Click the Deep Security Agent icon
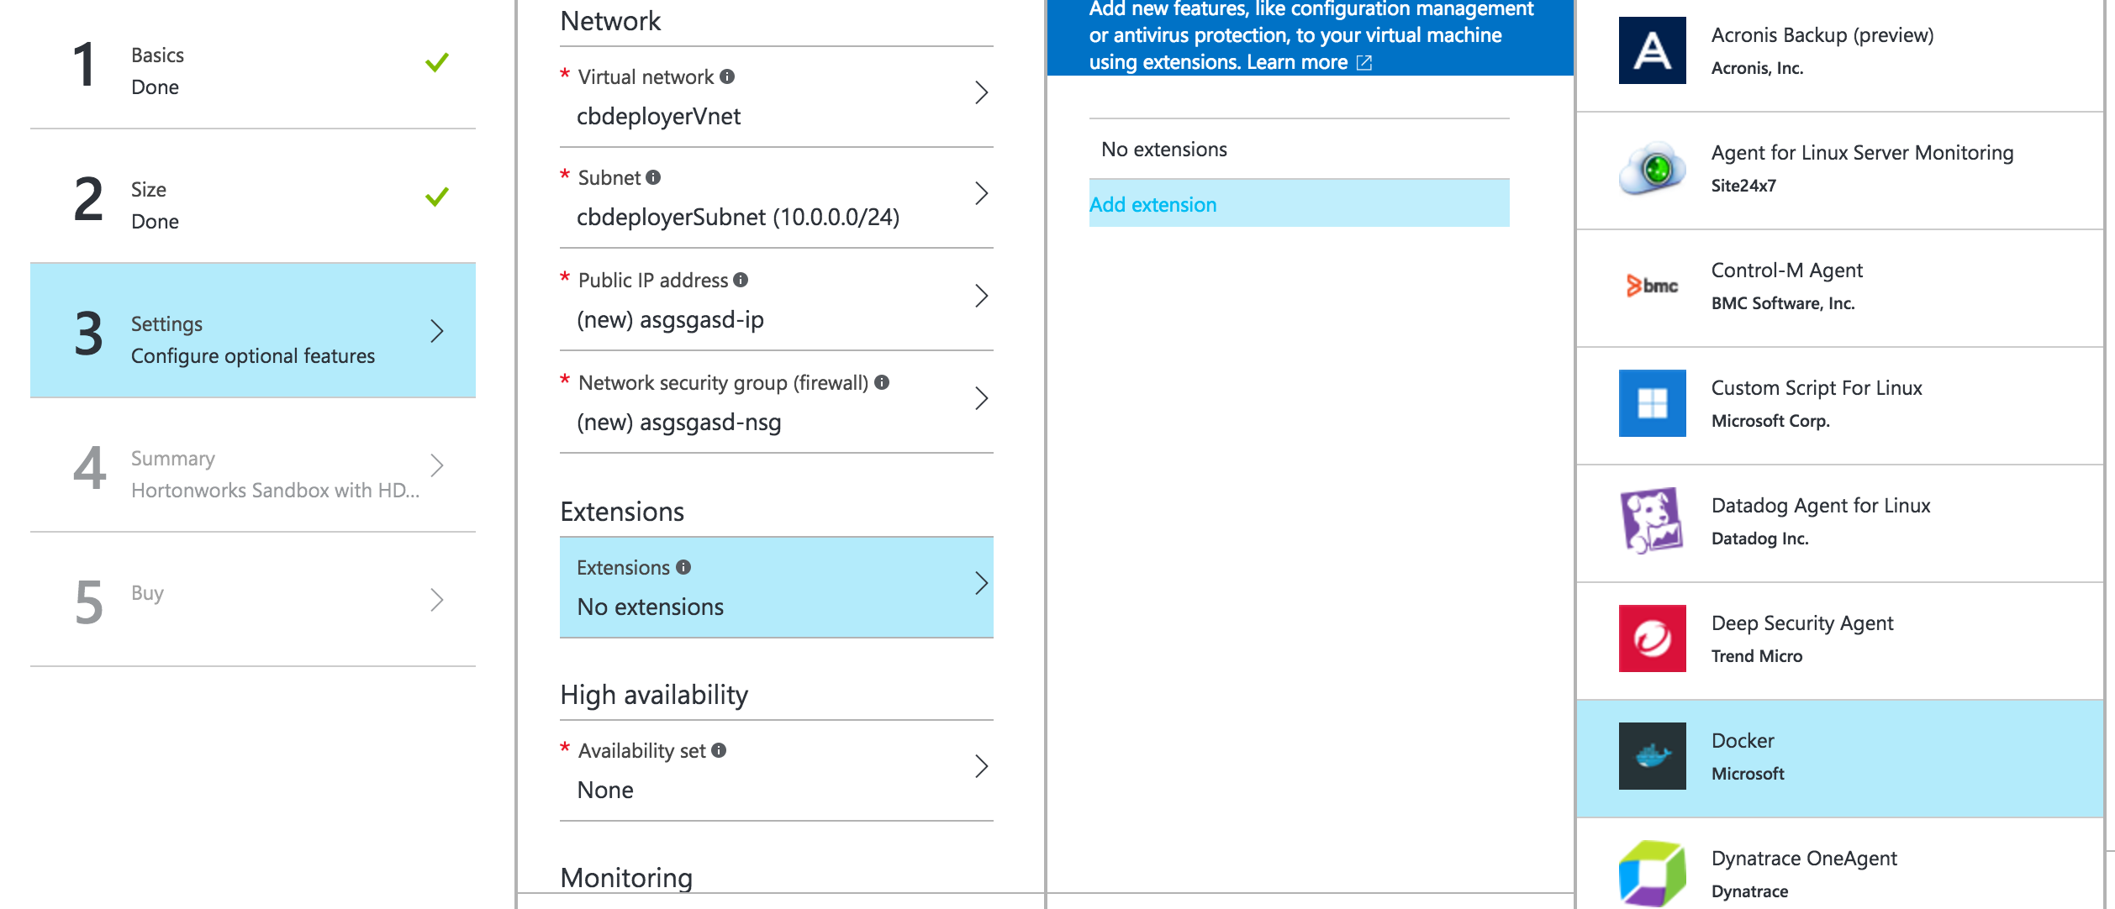The width and height of the screenshot is (2115, 909). pos(1651,638)
